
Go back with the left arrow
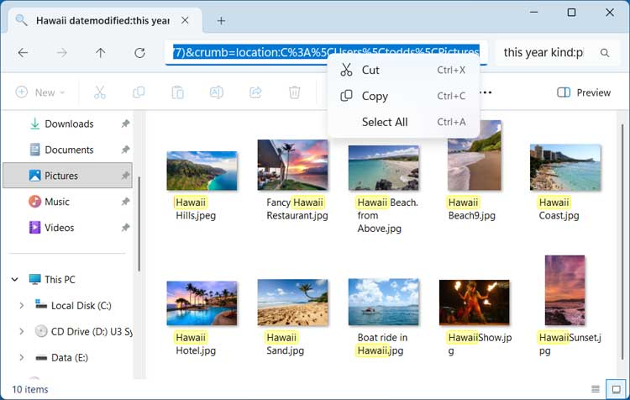[x=23, y=53]
